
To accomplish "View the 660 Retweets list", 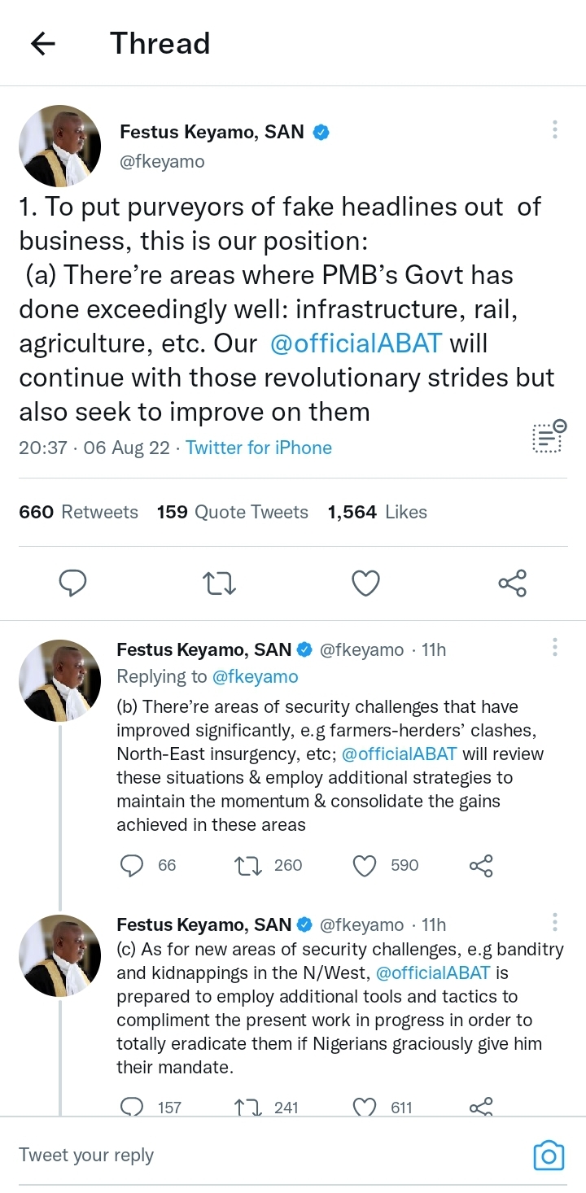I will 78,512.
